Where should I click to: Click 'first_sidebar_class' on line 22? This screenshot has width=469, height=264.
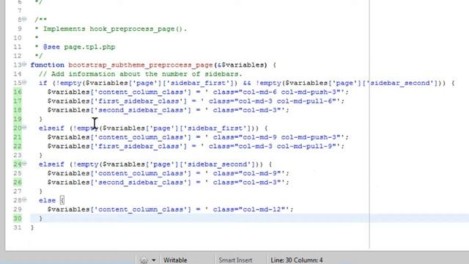click(139, 146)
